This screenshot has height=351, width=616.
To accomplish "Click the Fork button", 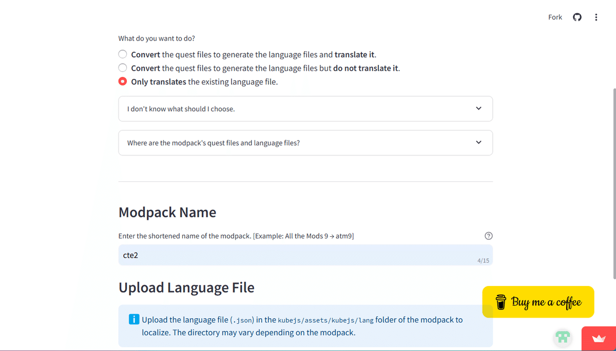I will pyautogui.click(x=555, y=17).
